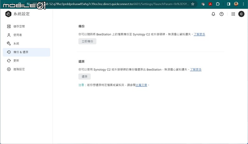Open 了解更多 link under 備份
The width and height of the screenshot is (248, 144).
(199, 34)
